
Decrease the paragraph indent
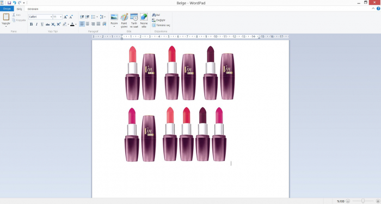click(82, 17)
